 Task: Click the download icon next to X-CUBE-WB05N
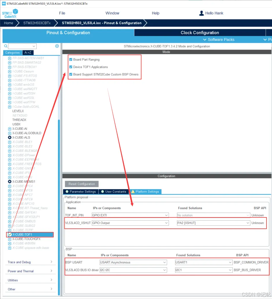(x=10, y=243)
